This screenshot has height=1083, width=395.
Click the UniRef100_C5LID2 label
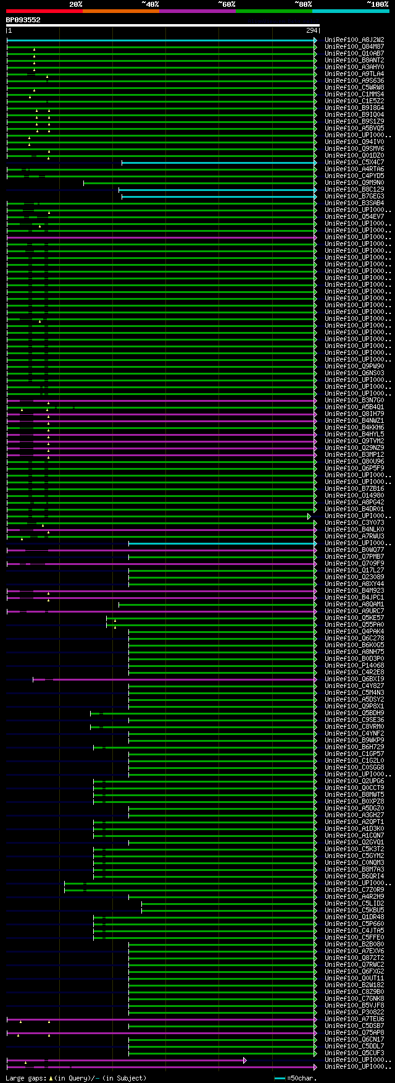[354, 904]
